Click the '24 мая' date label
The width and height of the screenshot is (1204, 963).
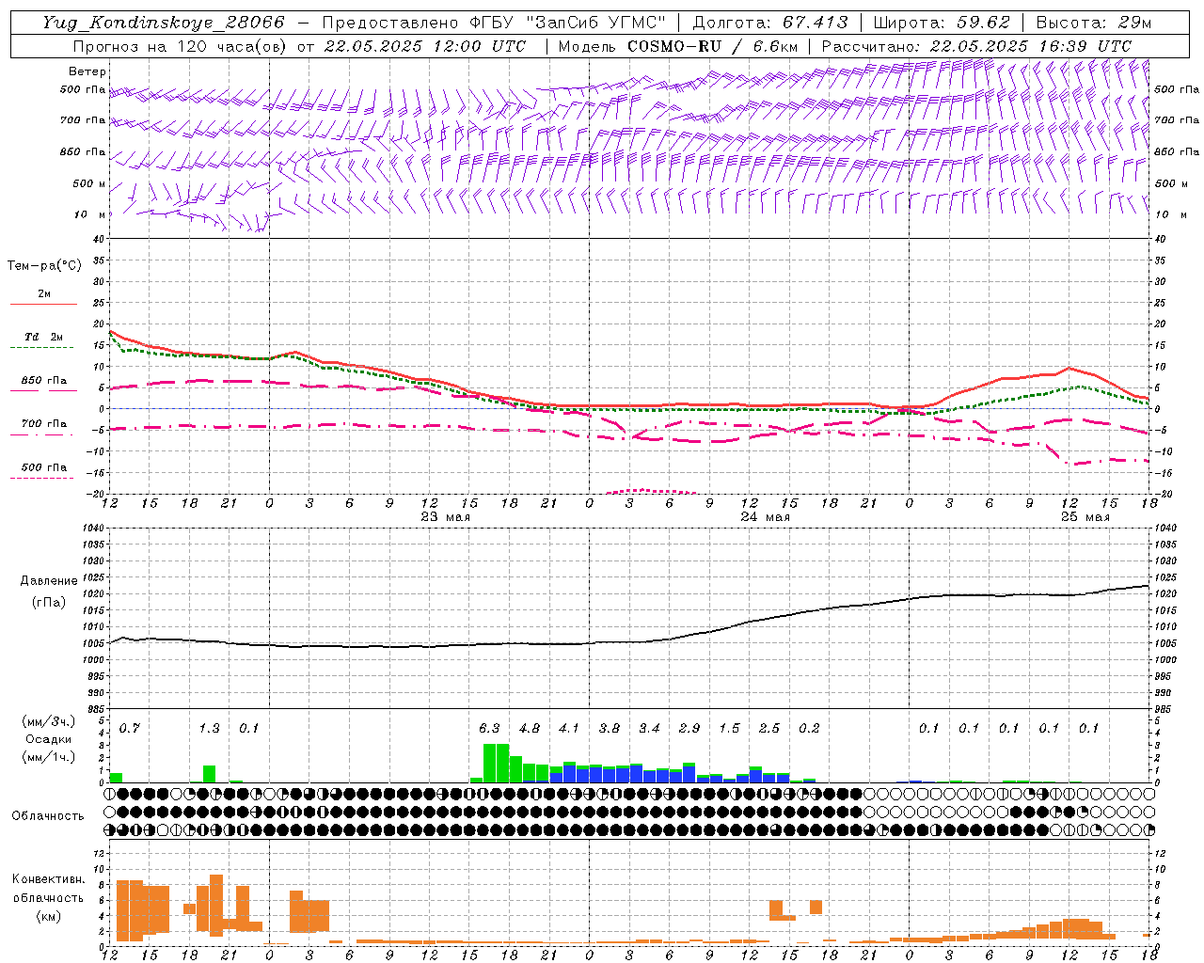click(766, 517)
